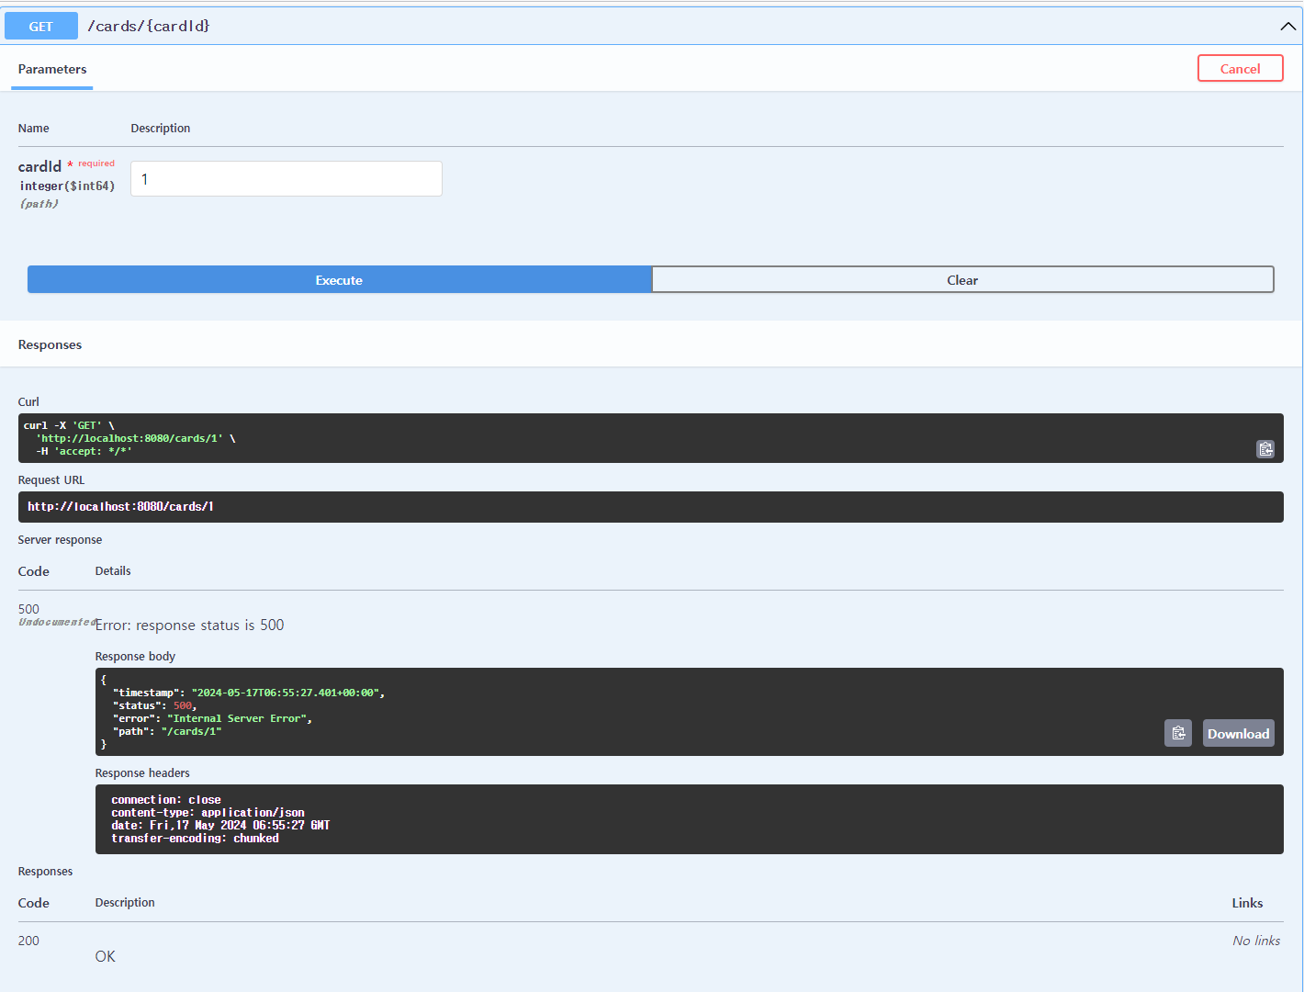Screen dimensions: 1304x992
Task: Click the connection: close header line
Action: 166,800
